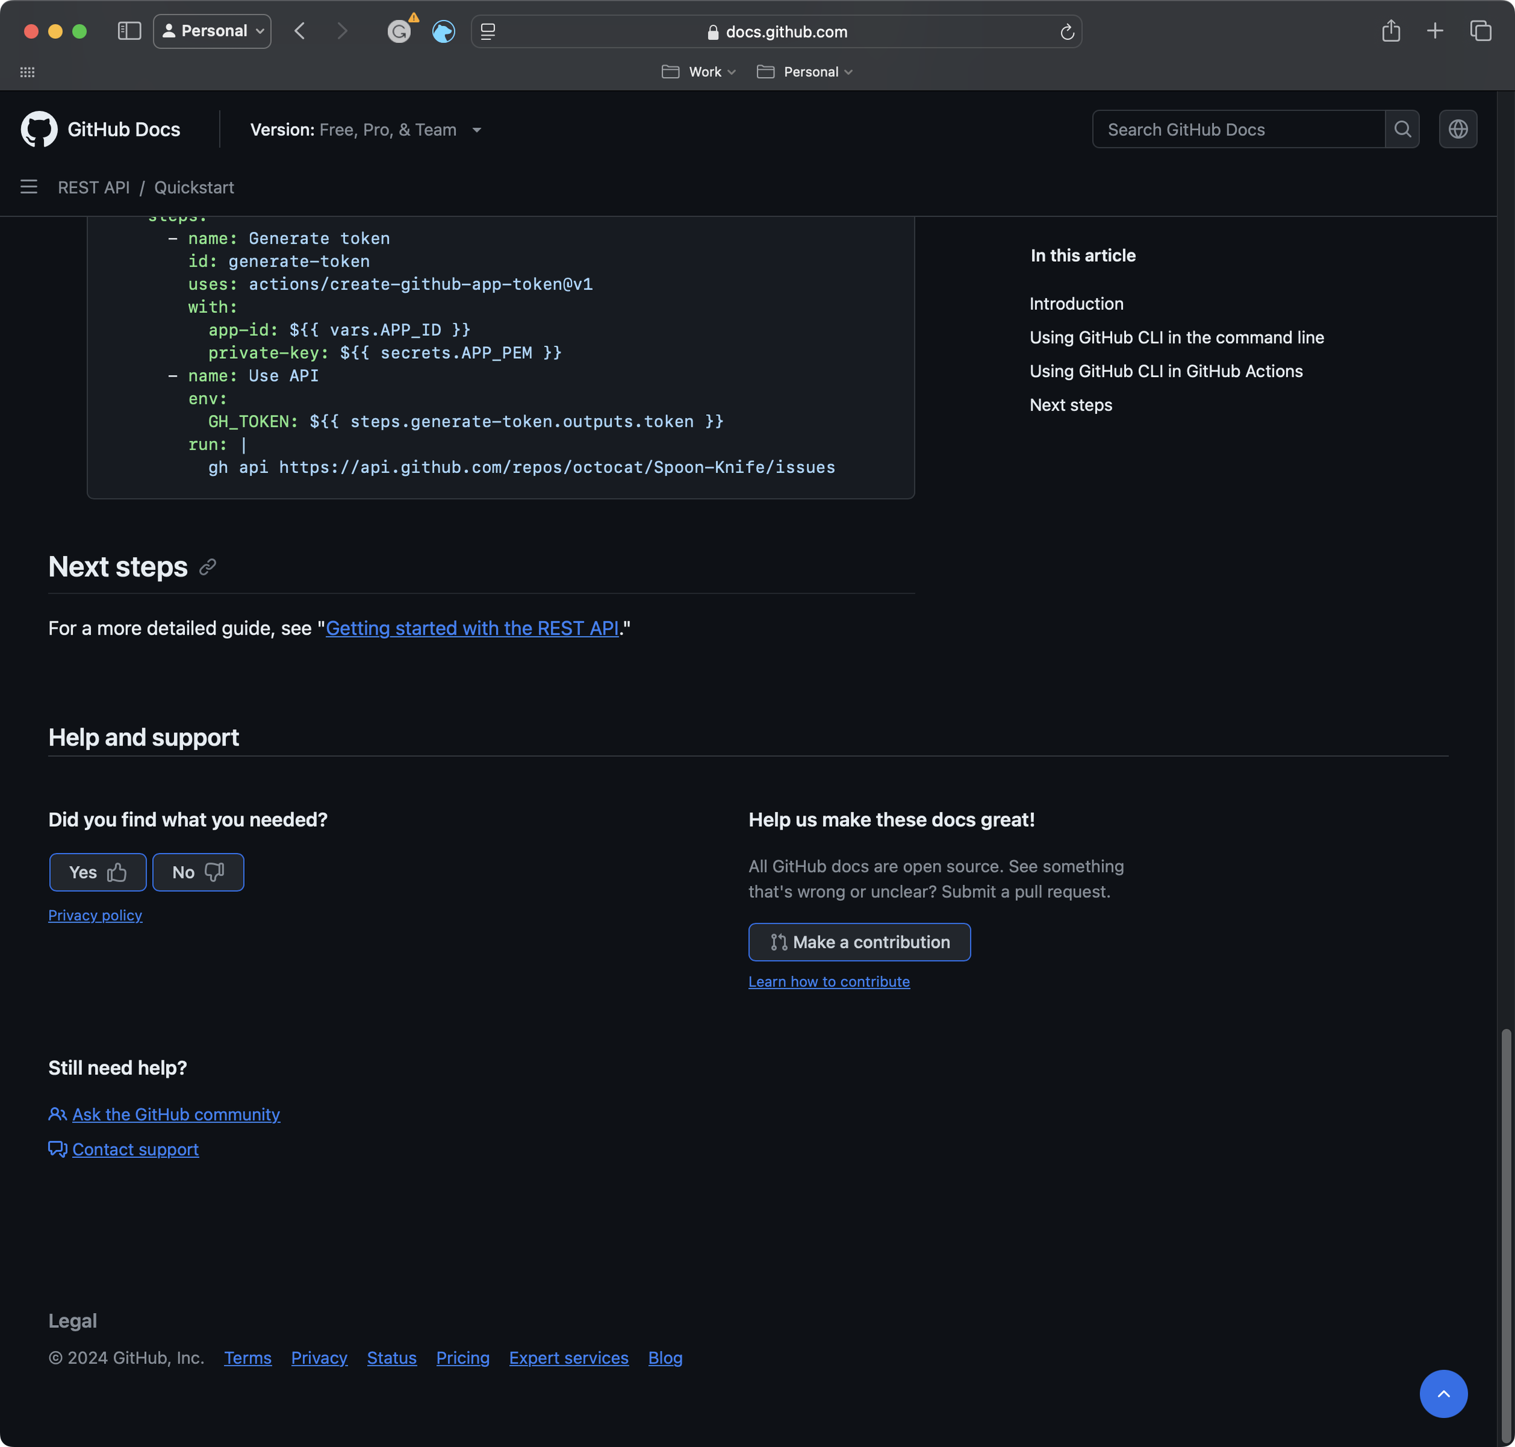Image resolution: width=1515 pixels, height=1447 pixels.
Task: Open the Personal profile dropdown
Action: click(212, 31)
